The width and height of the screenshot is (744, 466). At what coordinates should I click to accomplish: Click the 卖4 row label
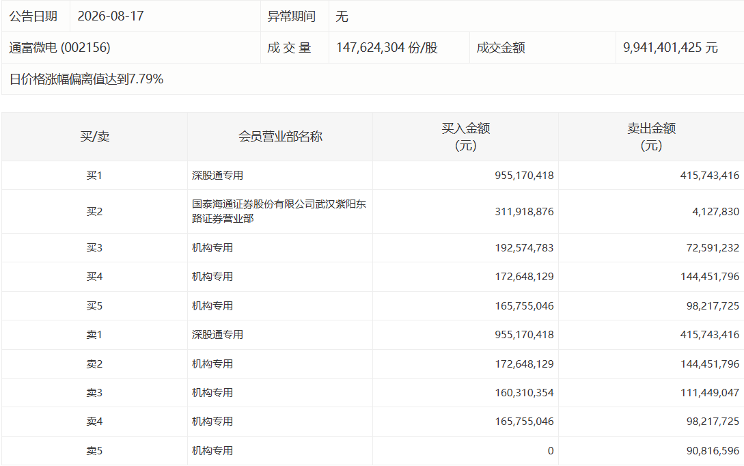pos(94,422)
